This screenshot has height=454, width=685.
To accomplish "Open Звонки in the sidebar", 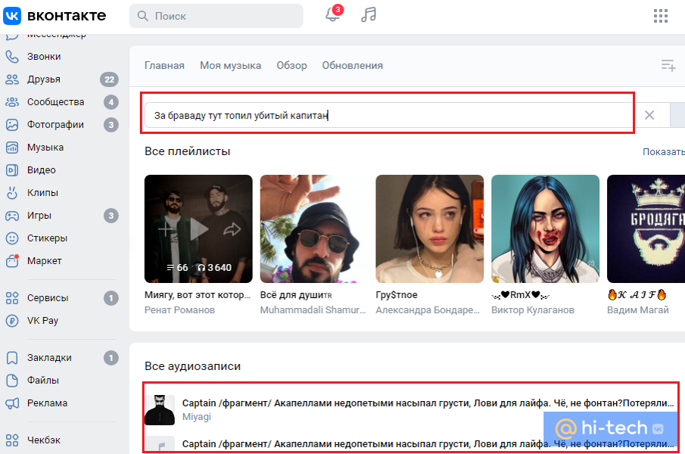I will click(x=44, y=56).
